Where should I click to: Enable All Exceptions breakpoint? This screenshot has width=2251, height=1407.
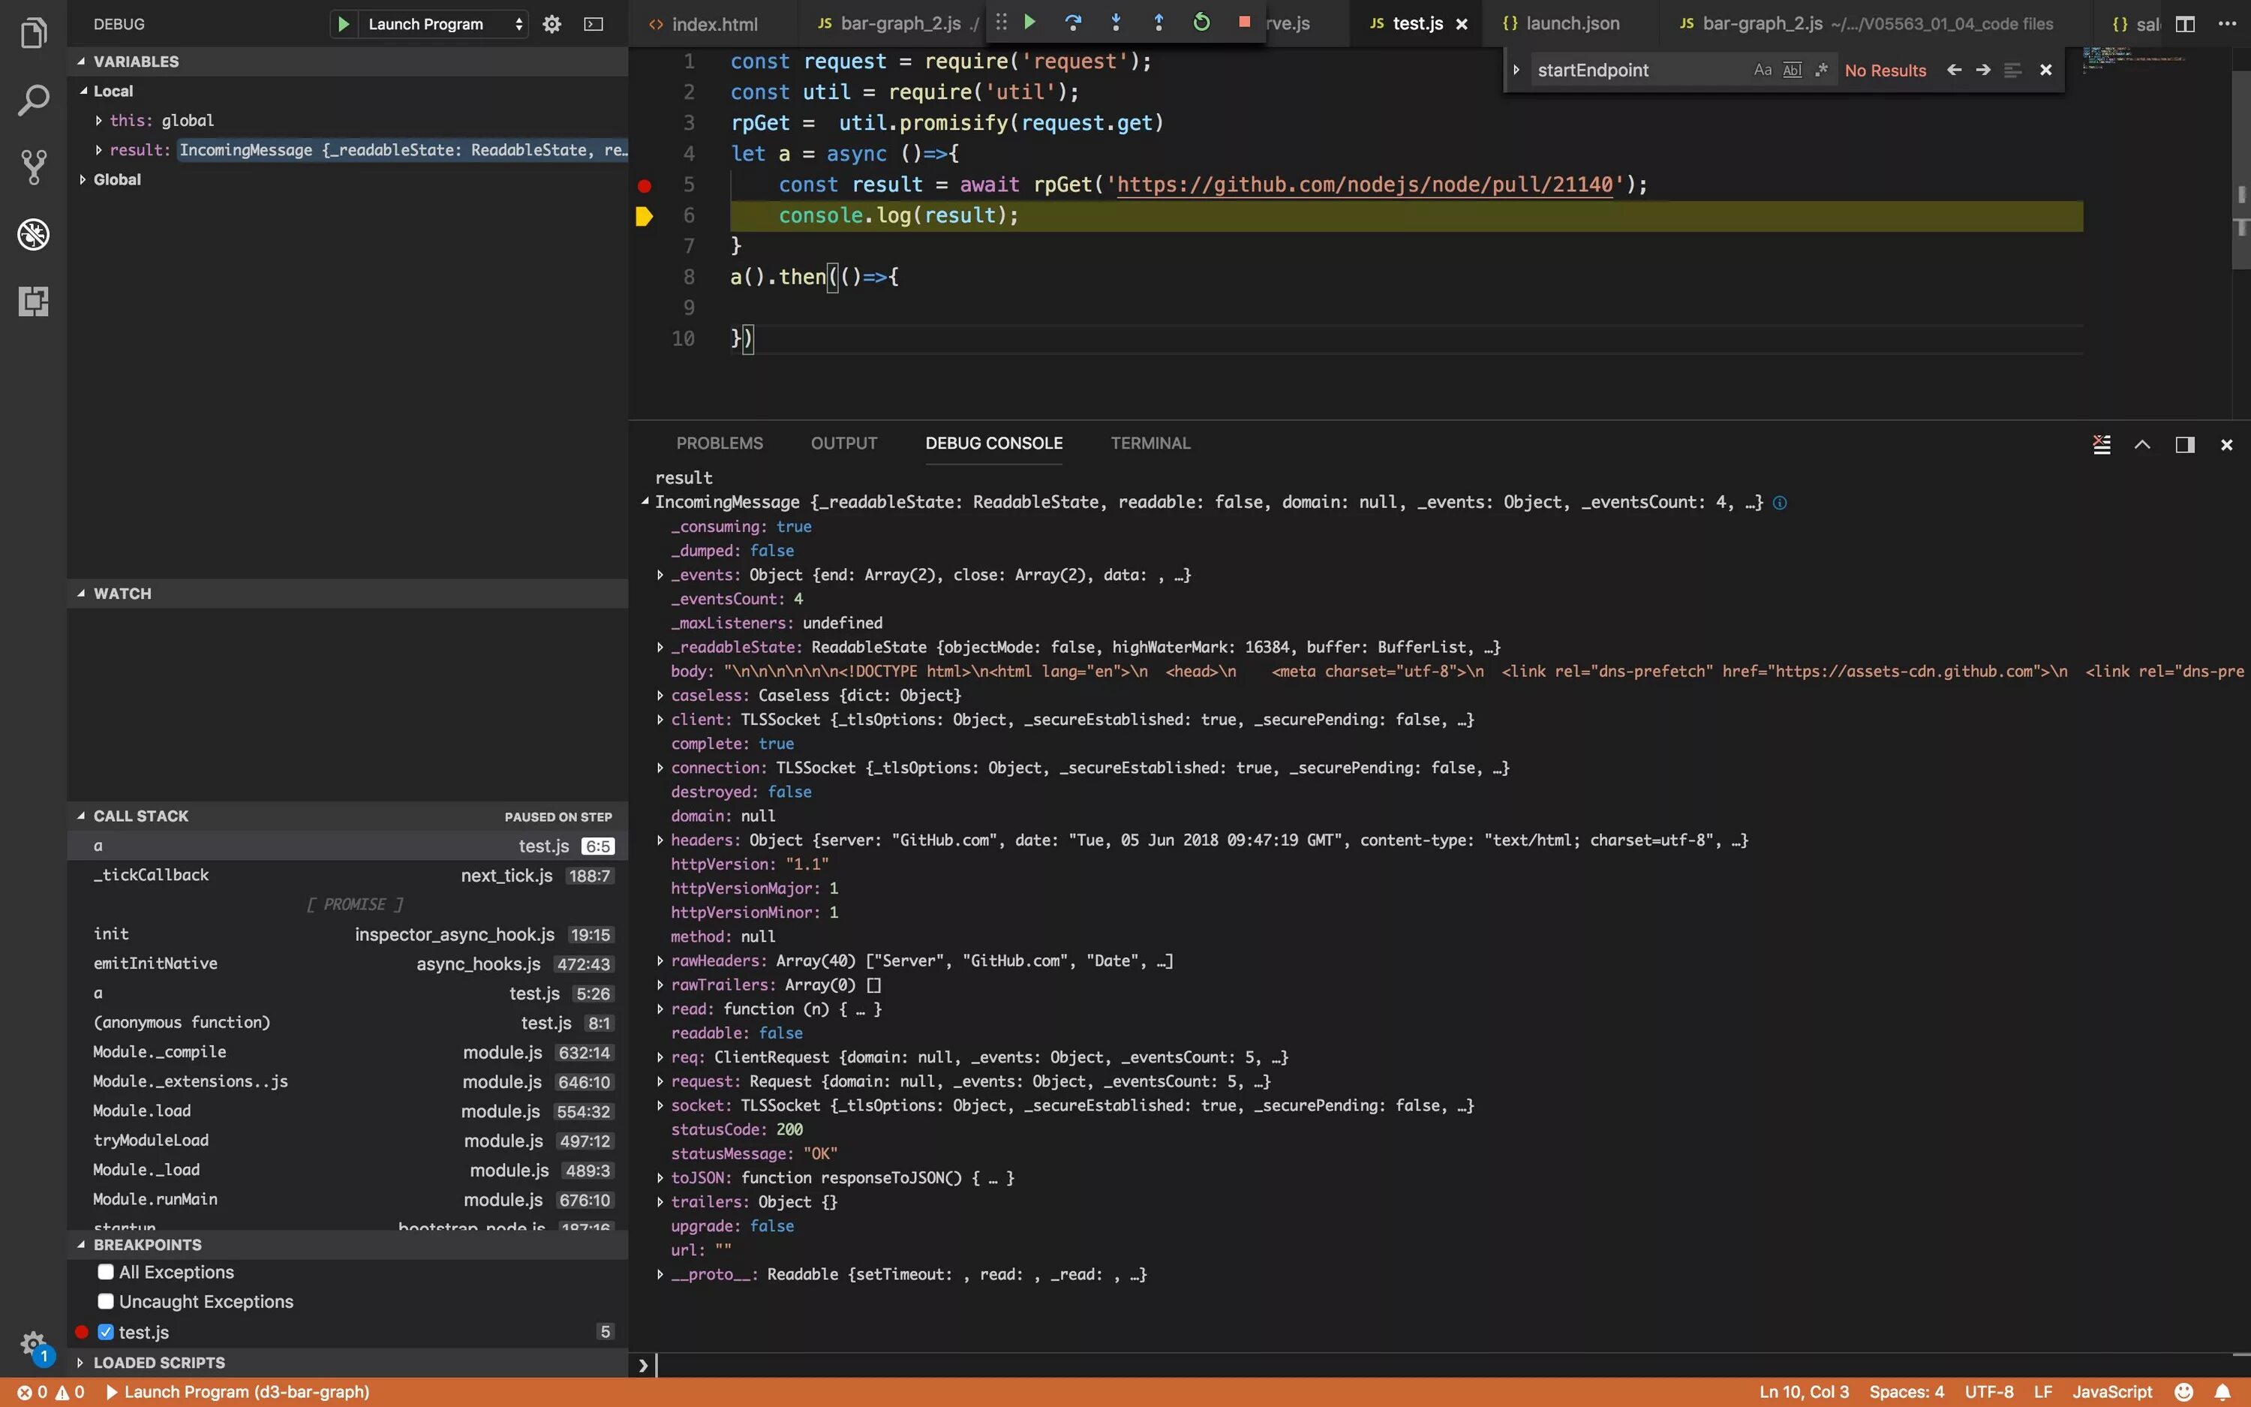(106, 1272)
